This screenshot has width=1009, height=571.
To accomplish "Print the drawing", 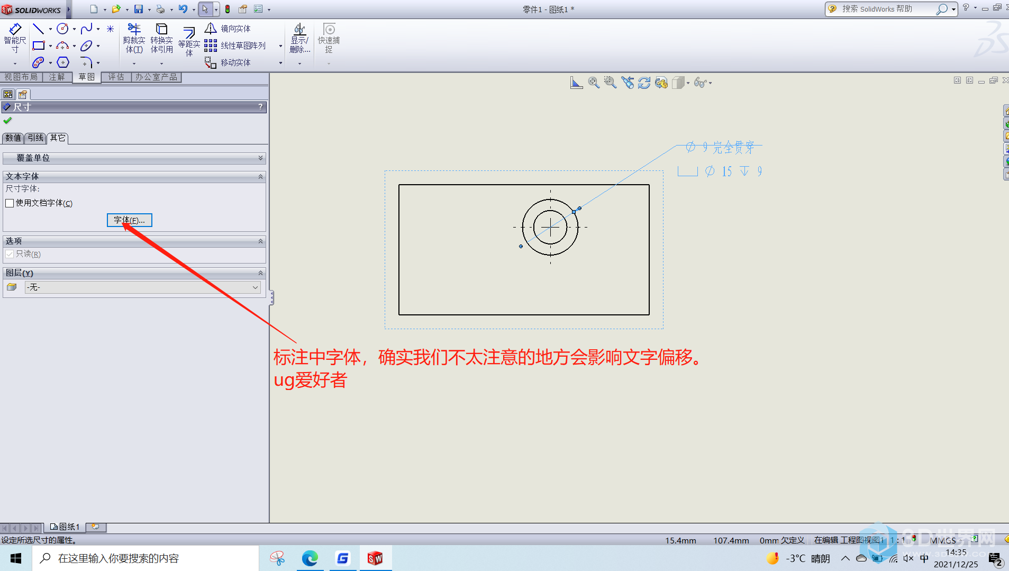I will coord(160,9).
